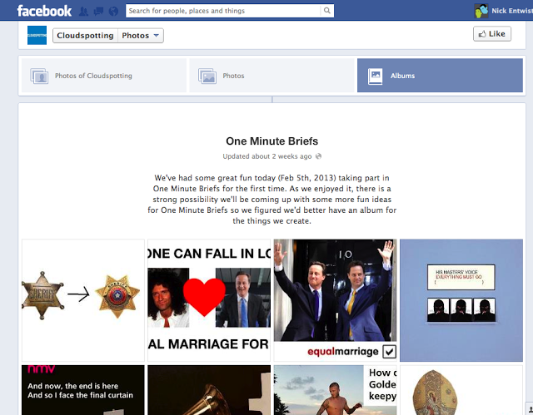Click the Cloudspotting page name button
533x415 pixels.
click(85, 36)
